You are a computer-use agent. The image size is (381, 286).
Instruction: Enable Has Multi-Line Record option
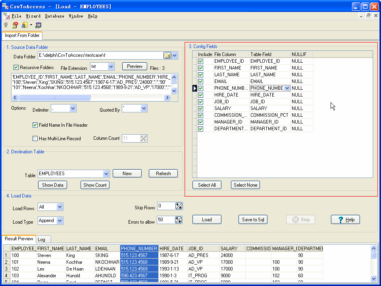[x=35, y=139]
